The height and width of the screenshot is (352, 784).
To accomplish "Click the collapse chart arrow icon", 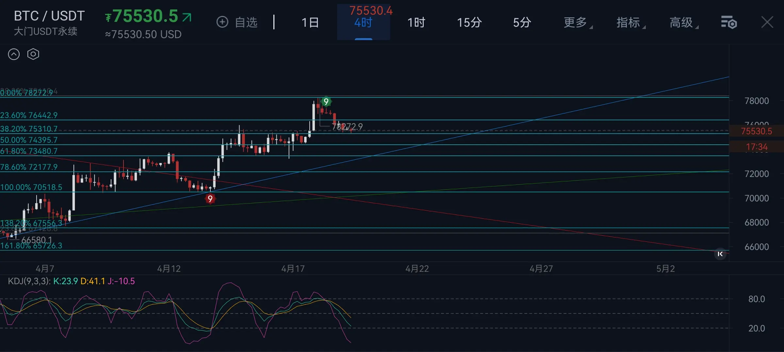I will pos(14,54).
